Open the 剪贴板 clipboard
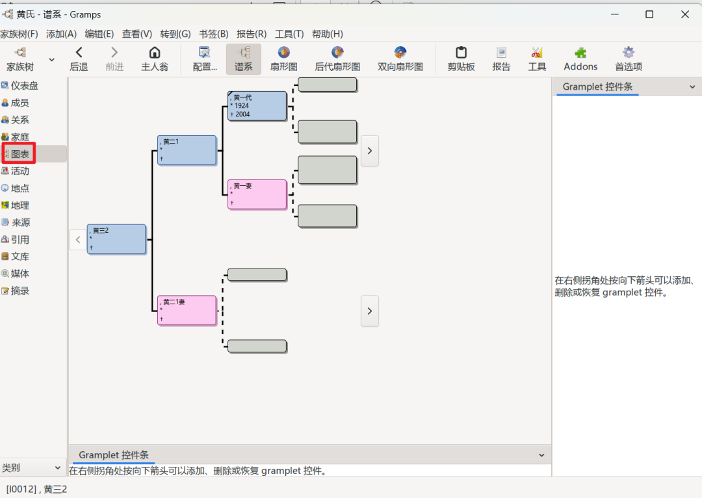This screenshot has width=702, height=498. 461,59
